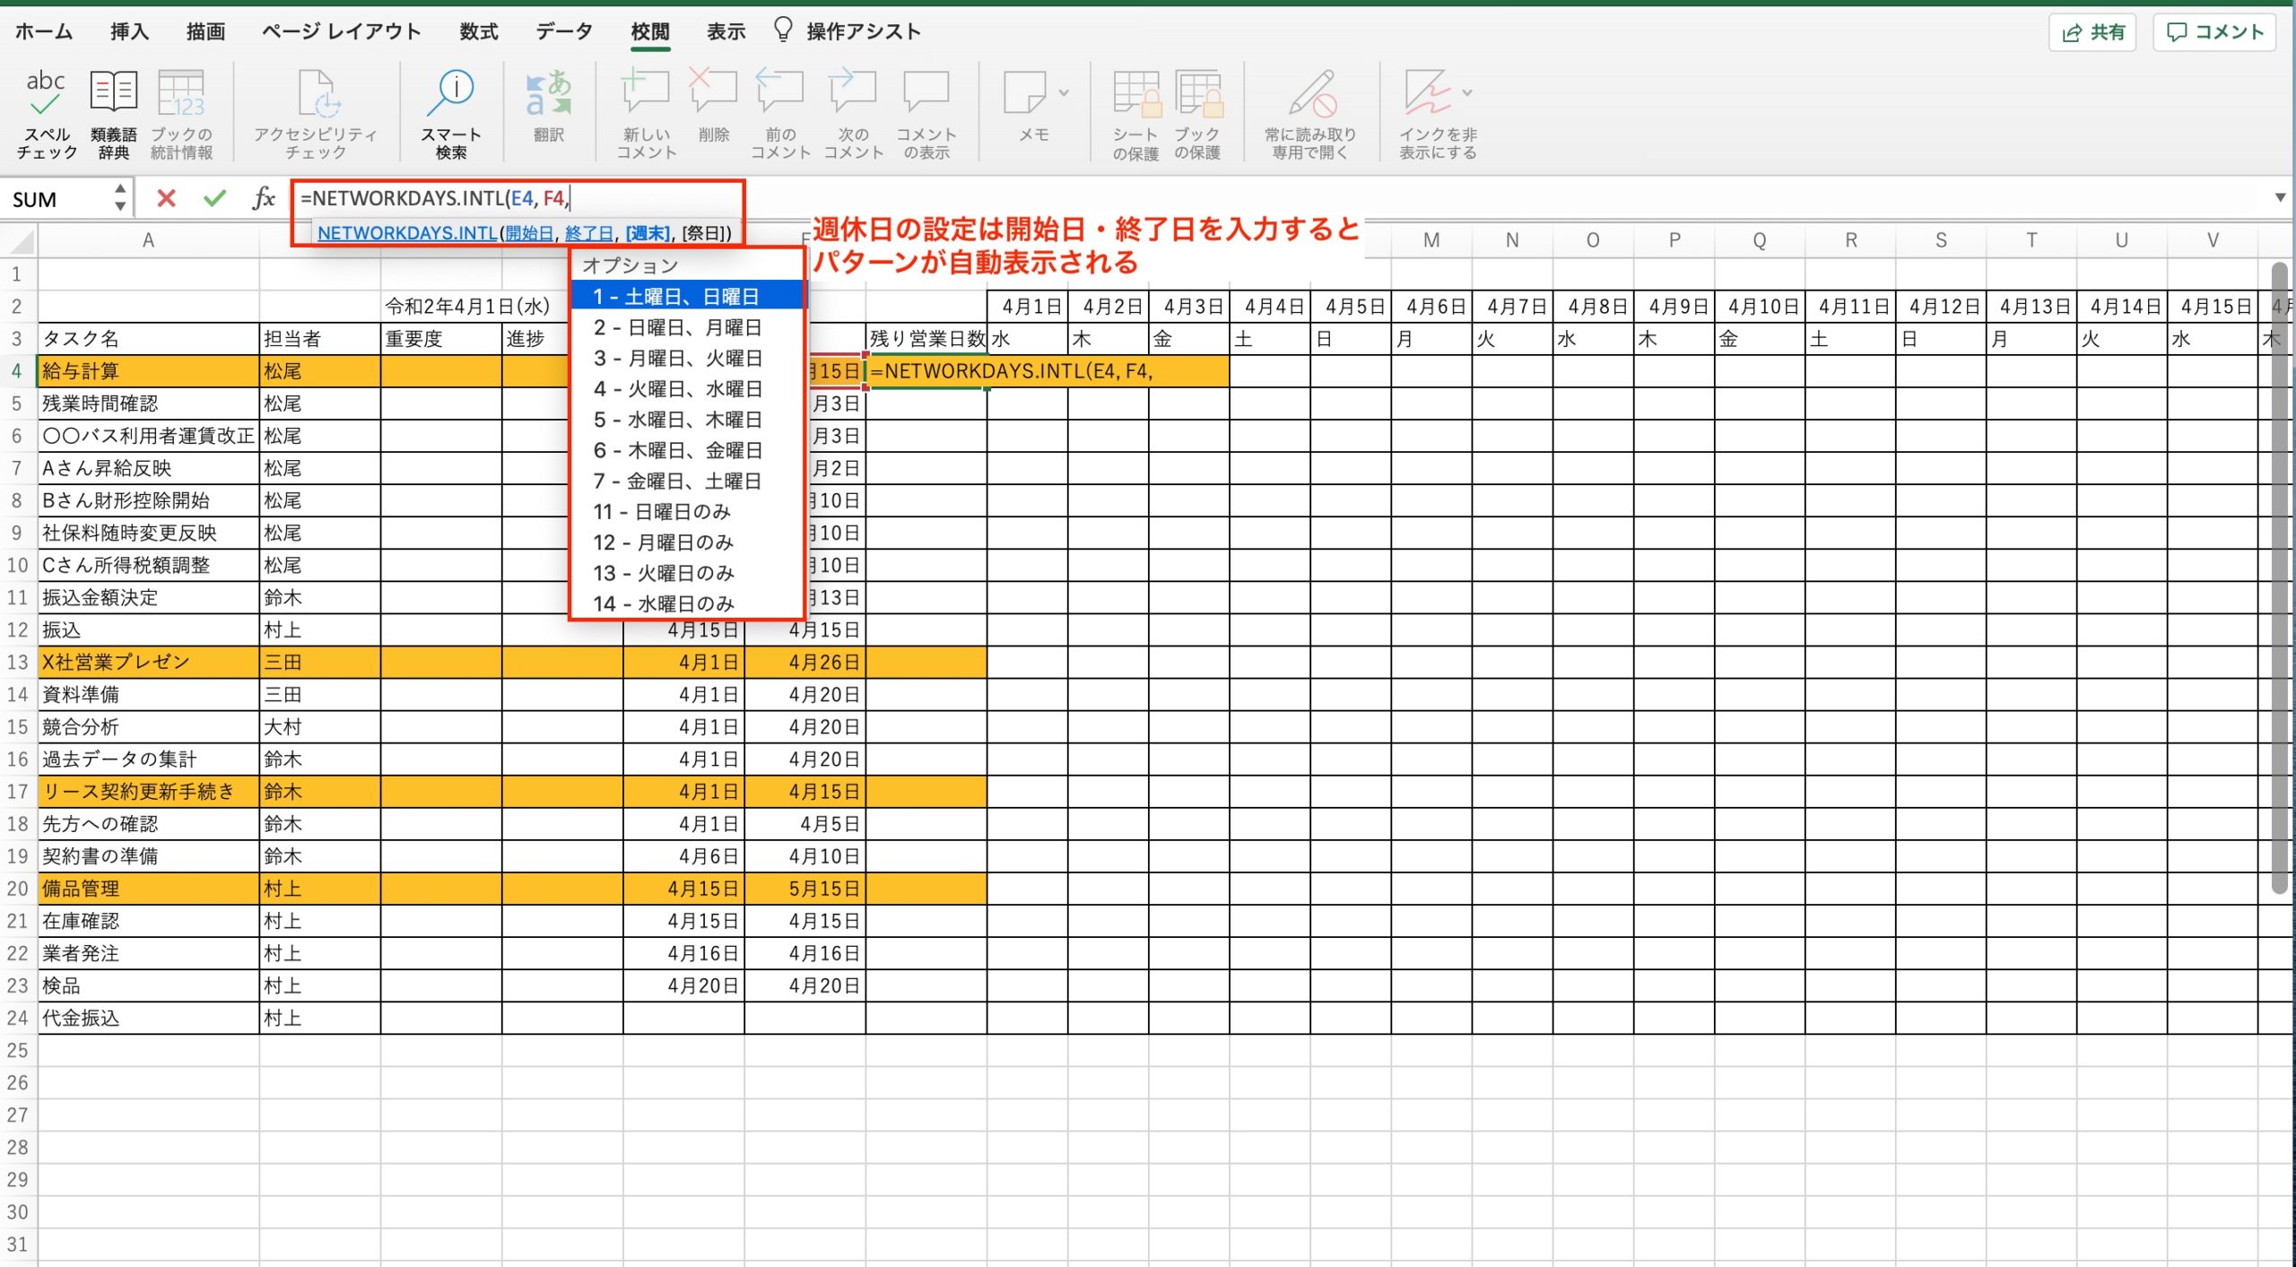Click Protect Workbook (ブックの保護) icon
Image resolution: width=2296 pixels, height=1267 pixels.
(x=1198, y=94)
